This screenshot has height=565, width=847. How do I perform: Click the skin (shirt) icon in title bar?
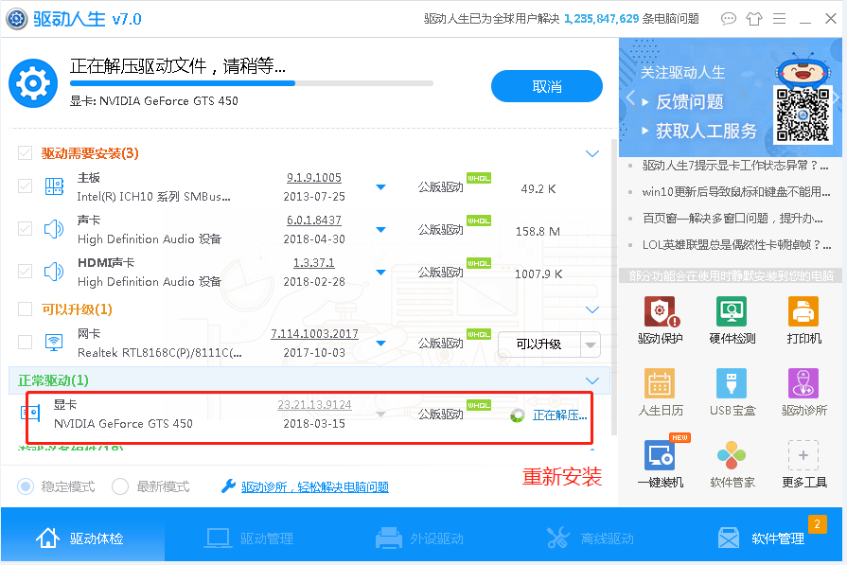pyautogui.click(x=754, y=19)
